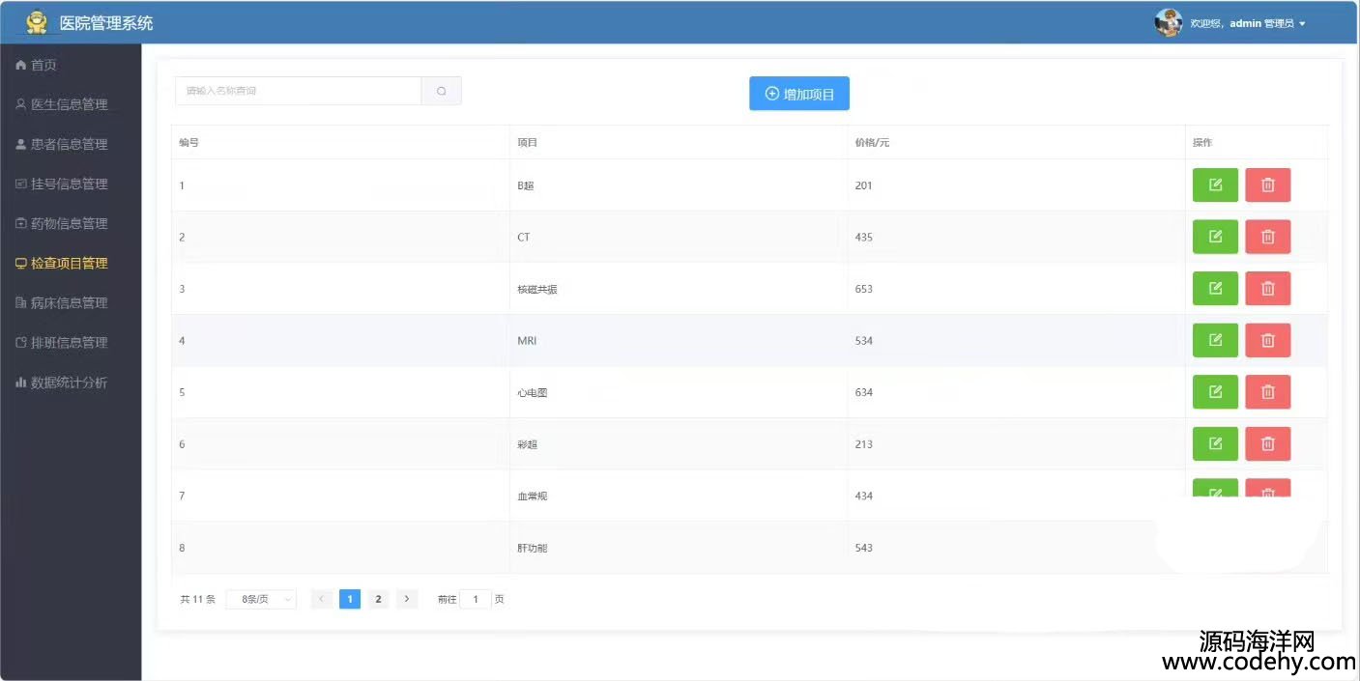Expand the 8条/页 page size selector
The height and width of the screenshot is (681, 1360).
click(261, 600)
